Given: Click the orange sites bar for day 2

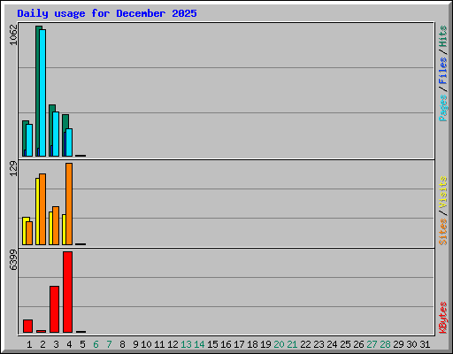Looking at the screenshot, I should [x=42, y=209].
